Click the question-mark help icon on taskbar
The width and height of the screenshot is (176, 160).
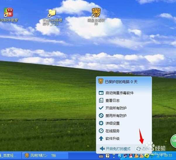(107, 156)
